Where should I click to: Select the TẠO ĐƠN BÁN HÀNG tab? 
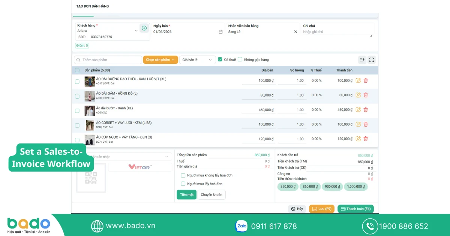click(93, 6)
